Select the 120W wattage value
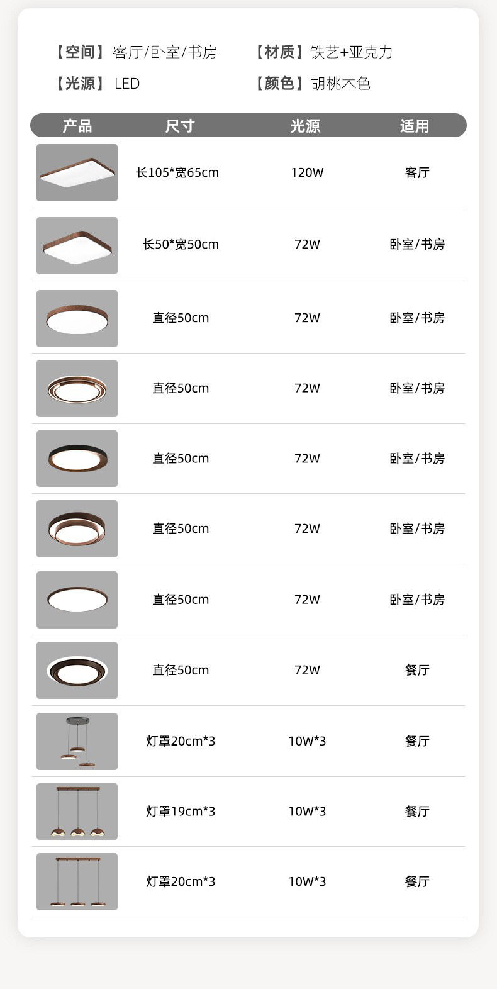 [x=307, y=172]
